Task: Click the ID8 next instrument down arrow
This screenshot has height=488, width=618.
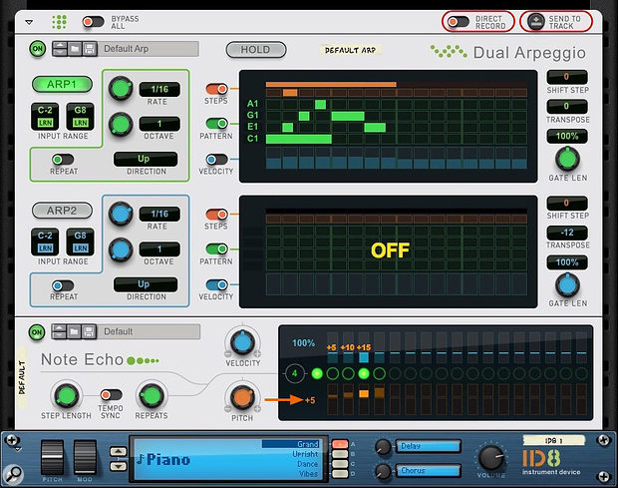Action: 119,466
